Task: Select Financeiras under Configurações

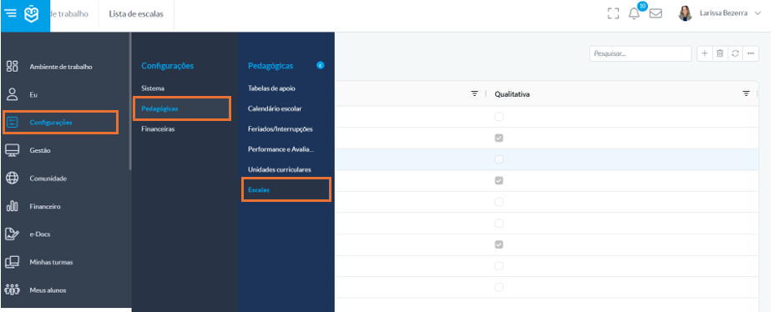Action: 158,129
